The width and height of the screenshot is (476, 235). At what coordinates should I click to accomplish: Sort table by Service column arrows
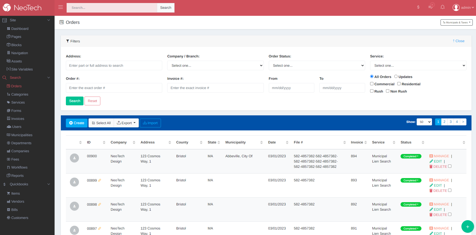point(394,142)
